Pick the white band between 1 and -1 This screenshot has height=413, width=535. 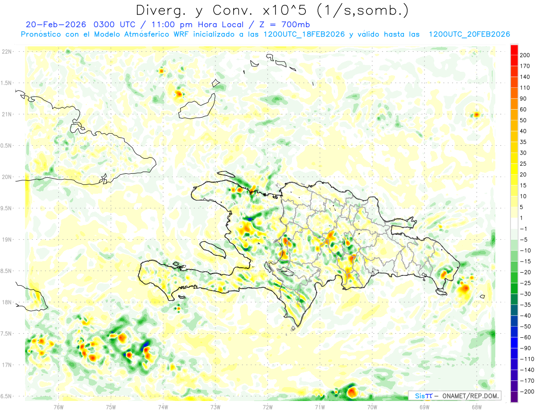pos(514,223)
